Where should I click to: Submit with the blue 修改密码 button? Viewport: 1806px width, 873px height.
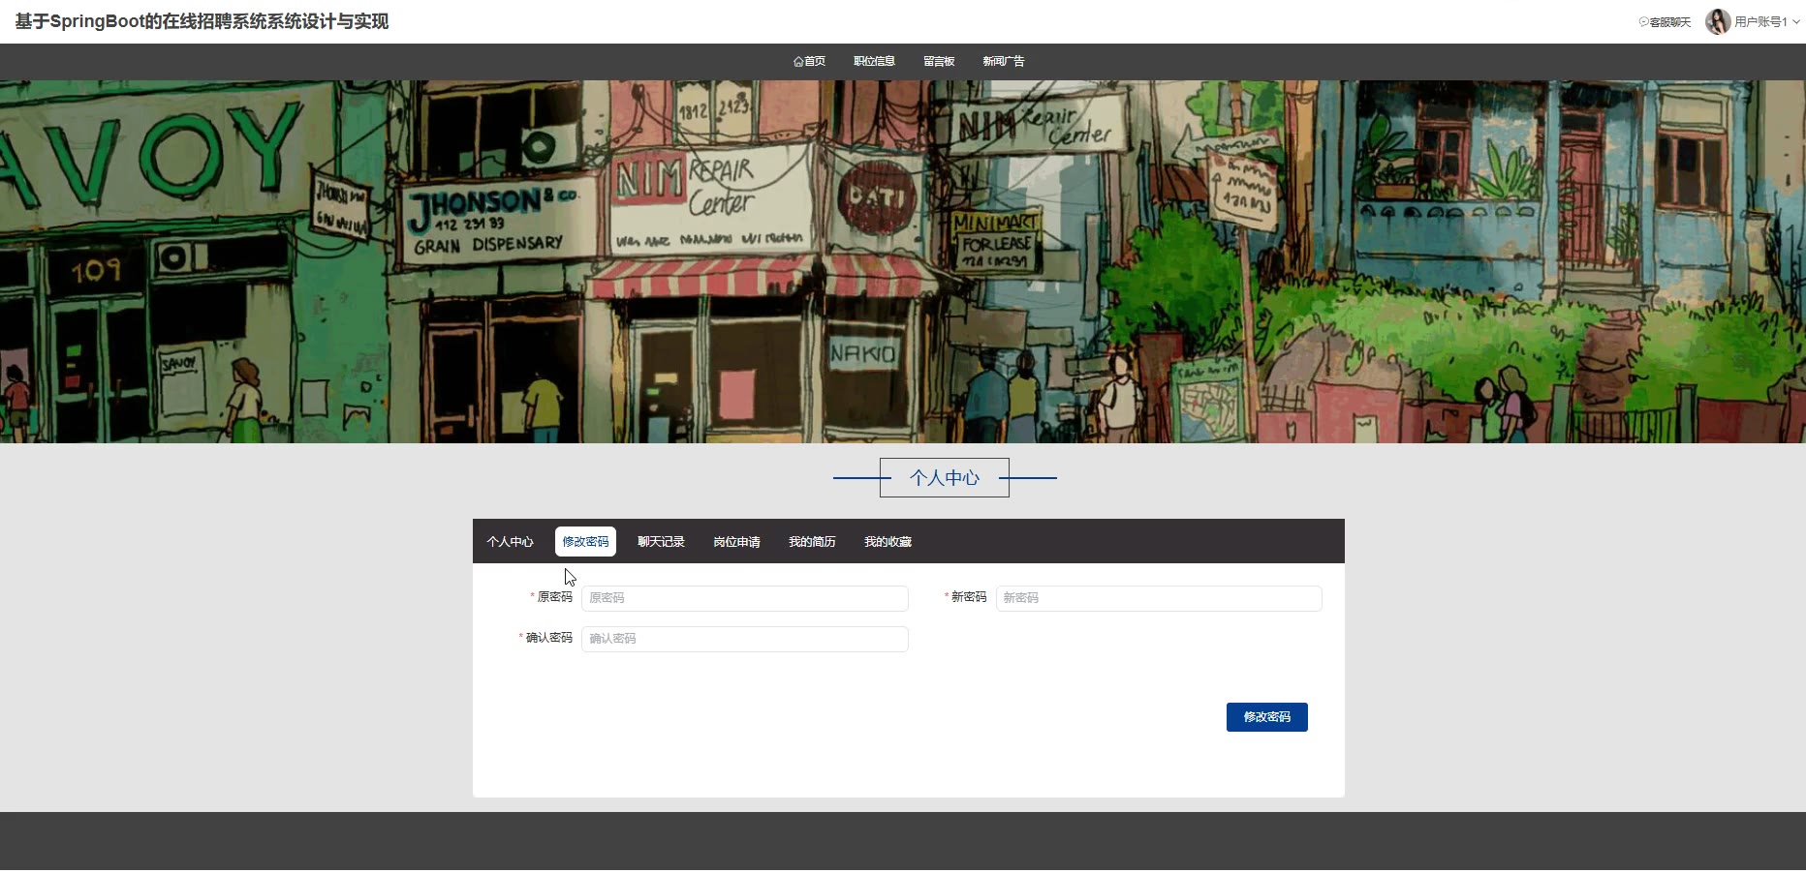(x=1267, y=717)
